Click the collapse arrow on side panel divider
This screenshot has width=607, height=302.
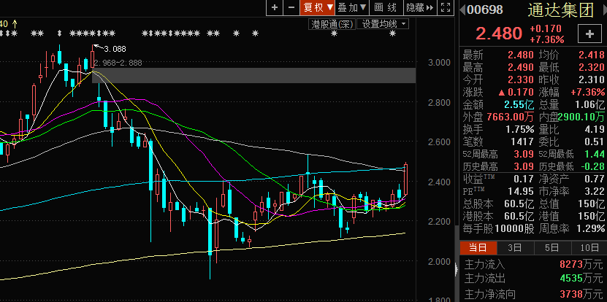click(458, 270)
